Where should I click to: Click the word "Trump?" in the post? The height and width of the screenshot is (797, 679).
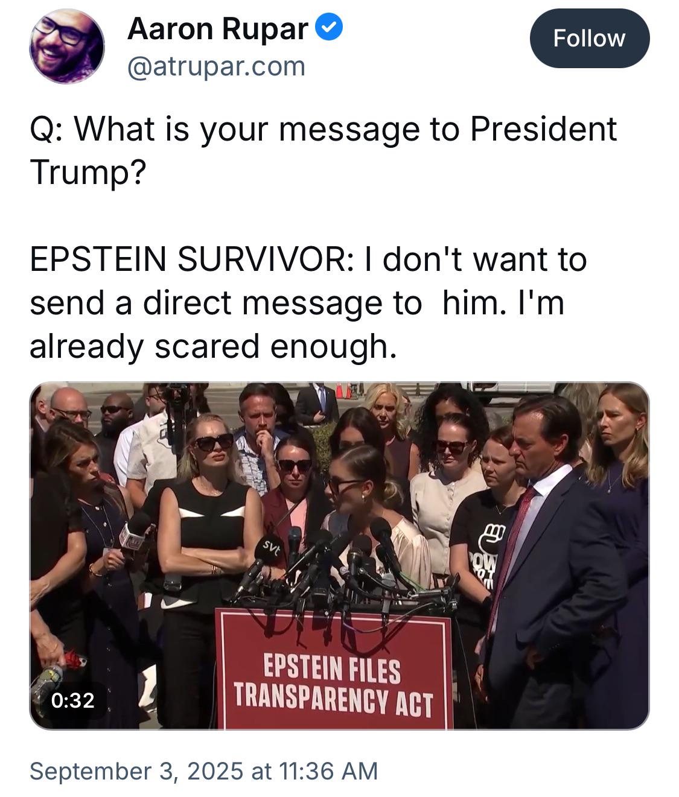pos(88,173)
